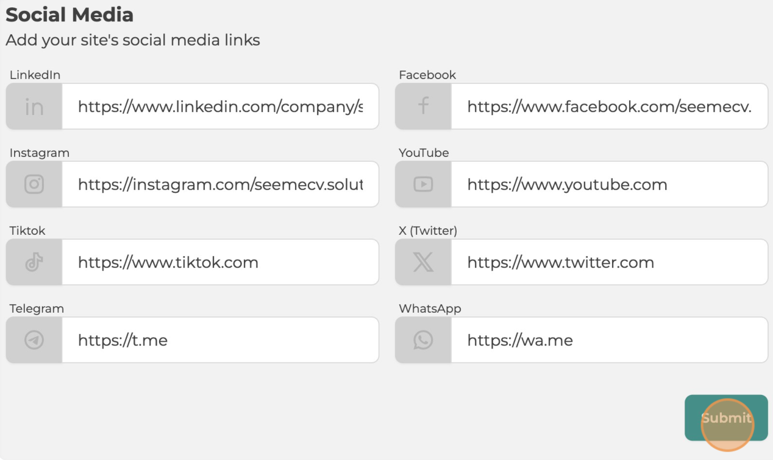Click the X (Twitter) icon
Screen dimensions: 773x460
[423, 262]
